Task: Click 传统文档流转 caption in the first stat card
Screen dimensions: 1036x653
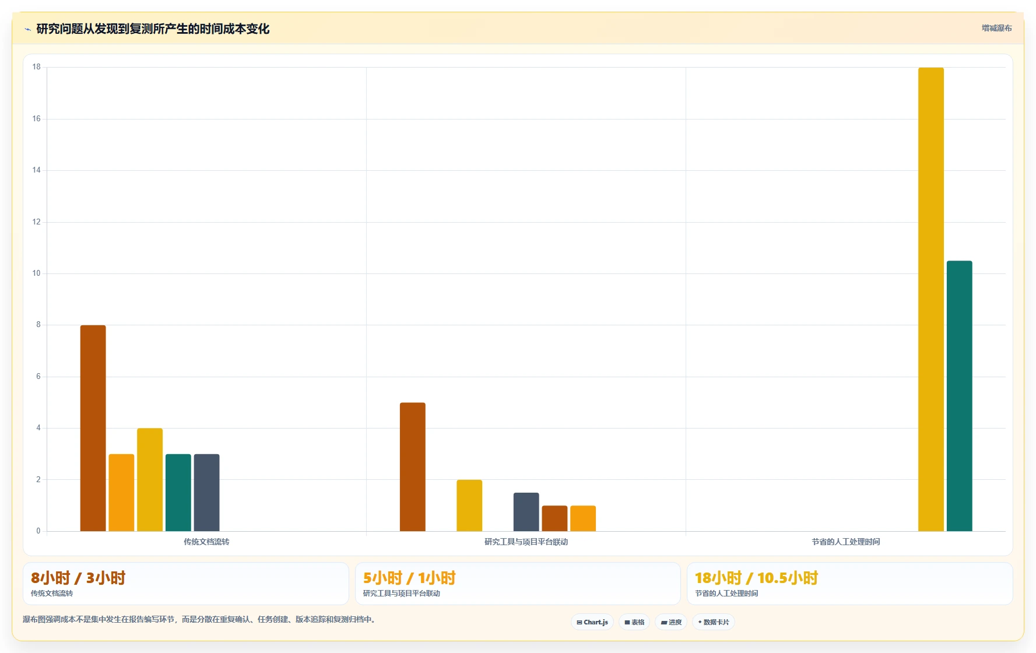Action: (x=52, y=594)
